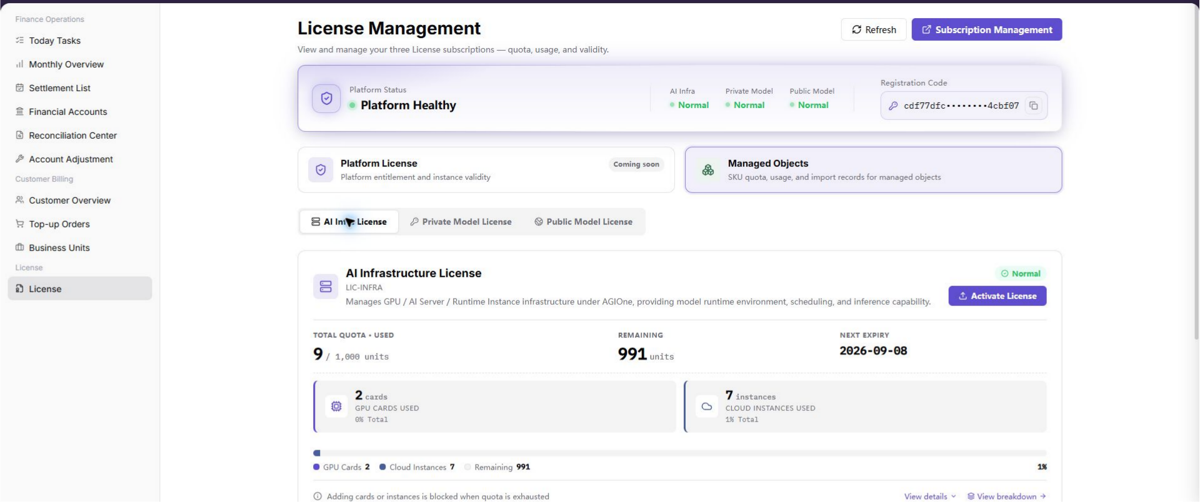
Task: Click Account Adjustment wrench icon
Action: click(19, 159)
